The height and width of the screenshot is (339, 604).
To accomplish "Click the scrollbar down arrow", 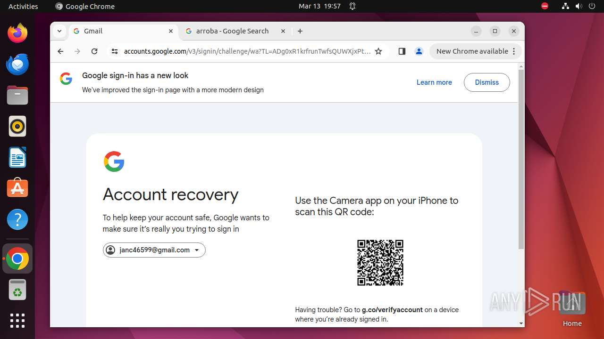I will click(521, 323).
